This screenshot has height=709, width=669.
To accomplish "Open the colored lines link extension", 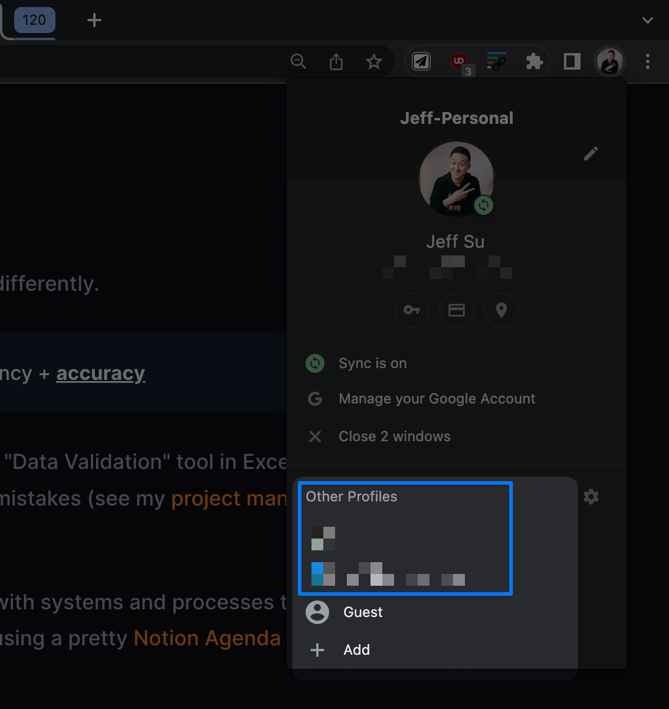I will [x=496, y=61].
